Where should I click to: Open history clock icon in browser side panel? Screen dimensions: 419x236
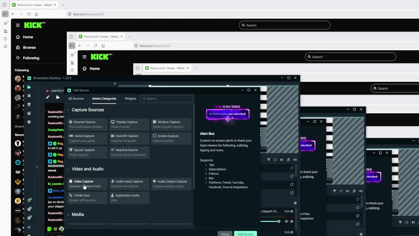5,39
